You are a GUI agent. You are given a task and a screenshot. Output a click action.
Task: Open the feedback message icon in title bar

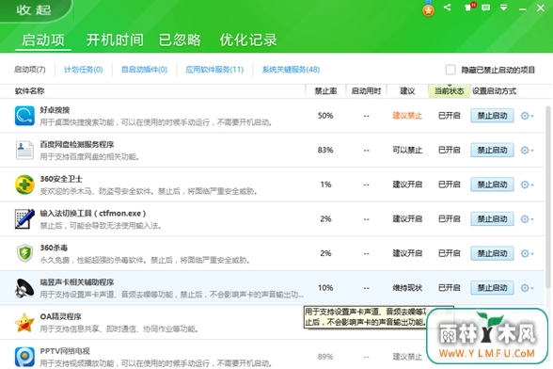[486, 8]
